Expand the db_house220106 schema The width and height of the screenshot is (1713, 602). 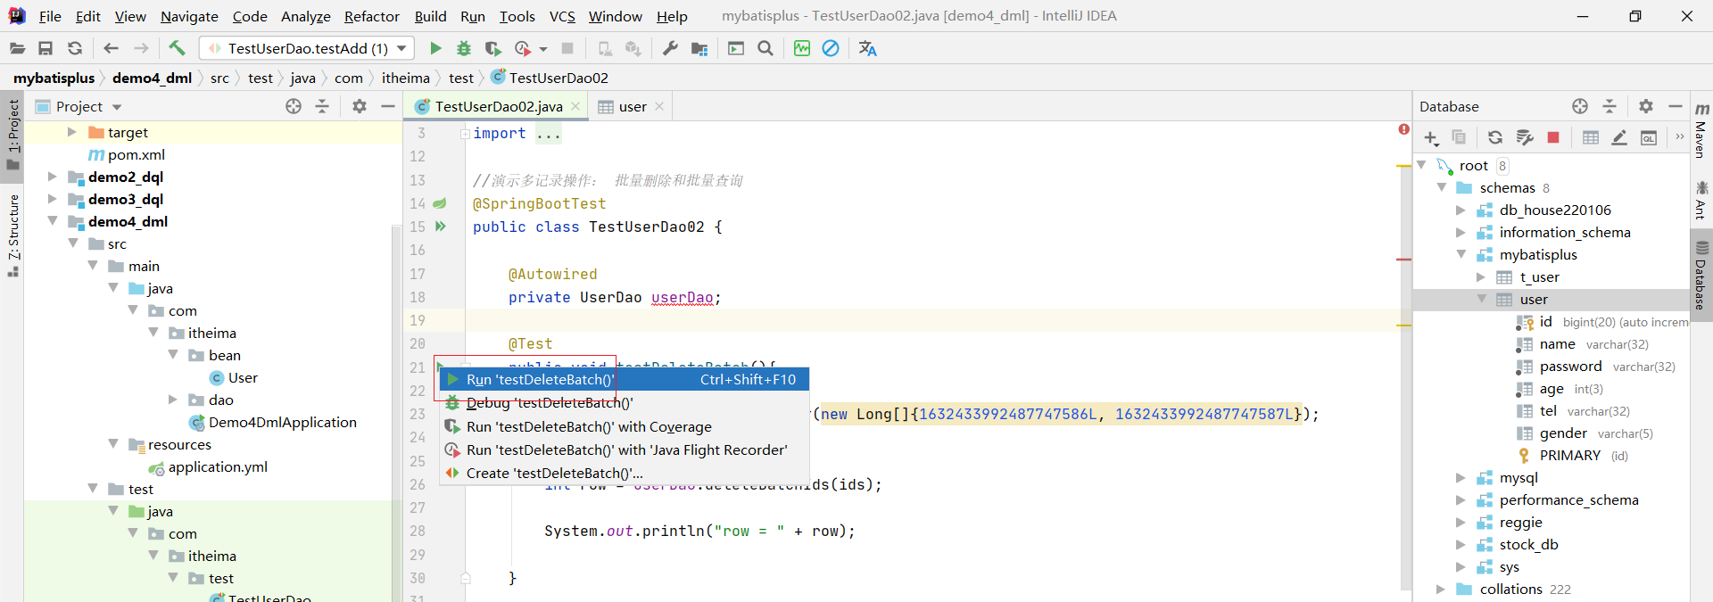click(x=1461, y=210)
